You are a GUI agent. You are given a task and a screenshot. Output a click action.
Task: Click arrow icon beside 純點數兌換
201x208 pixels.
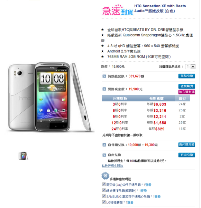coord(104,76)
